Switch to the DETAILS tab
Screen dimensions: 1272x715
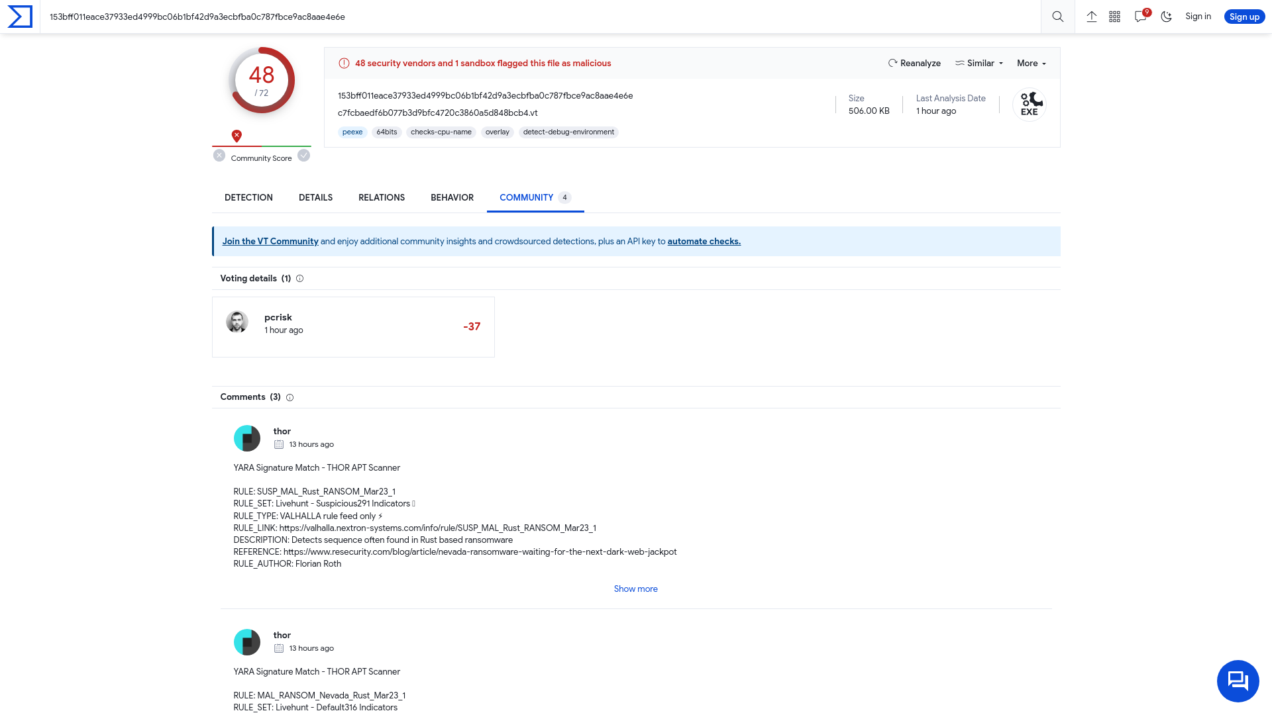(315, 198)
